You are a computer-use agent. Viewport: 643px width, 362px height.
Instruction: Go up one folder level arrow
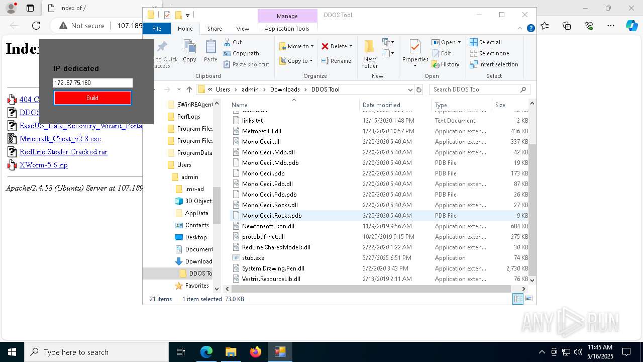189,89
